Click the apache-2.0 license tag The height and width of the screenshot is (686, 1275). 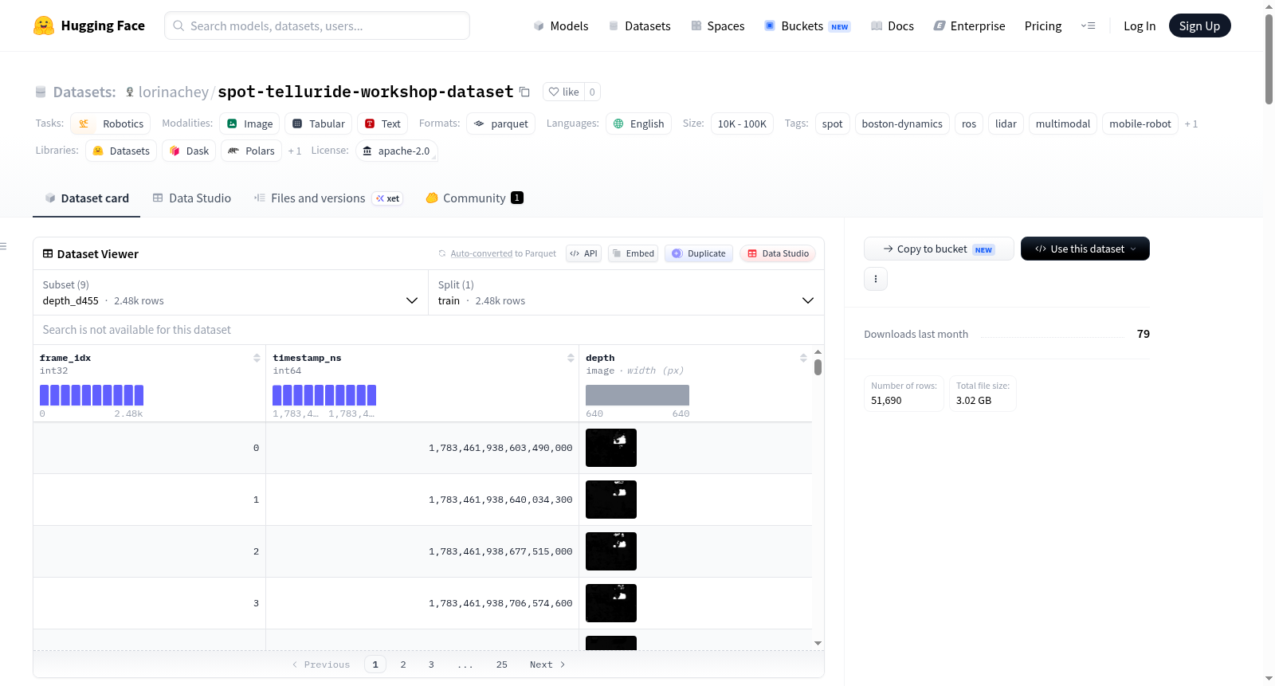tap(397, 151)
